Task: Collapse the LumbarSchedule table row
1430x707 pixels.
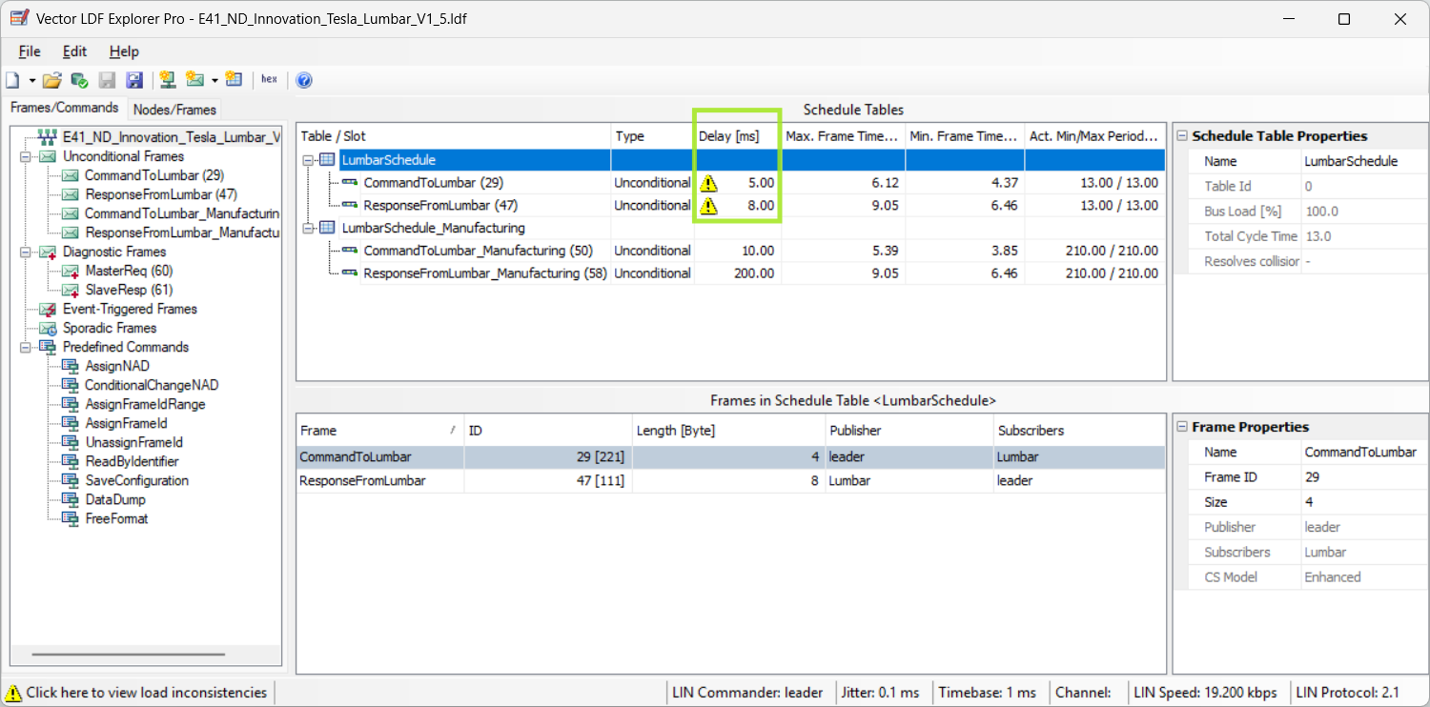Action: click(x=308, y=160)
